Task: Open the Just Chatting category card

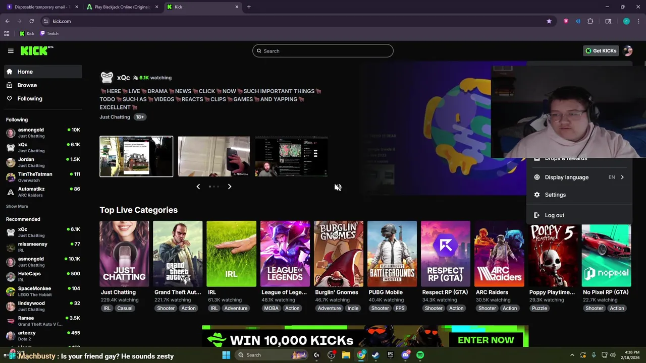Action: pos(124,254)
